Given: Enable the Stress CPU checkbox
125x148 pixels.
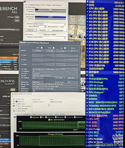Looking at the screenshot, I should [x=17, y=99].
